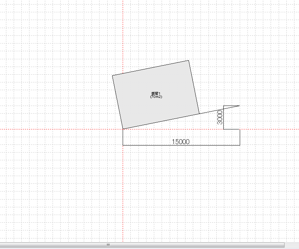Click the room's top-left corner vertex
Viewport: 299px width, 249px height.
(x=113, y=75)
